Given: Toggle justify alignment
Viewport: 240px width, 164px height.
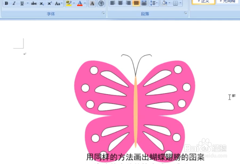Looking at the screenshot, I should coord(136,3).
